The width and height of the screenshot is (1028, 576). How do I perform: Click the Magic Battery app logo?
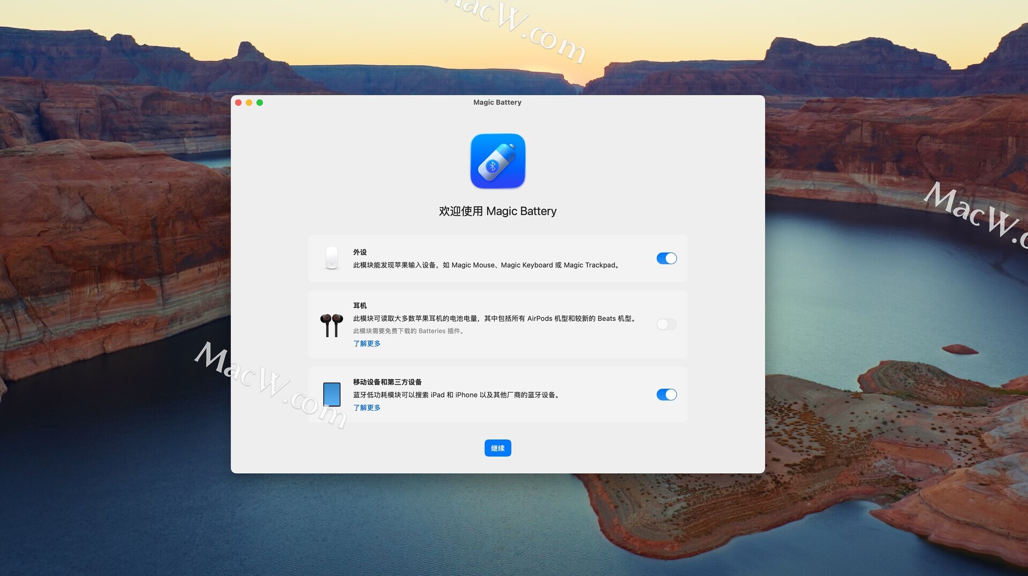pyautogui.click(x=497, y=161)
